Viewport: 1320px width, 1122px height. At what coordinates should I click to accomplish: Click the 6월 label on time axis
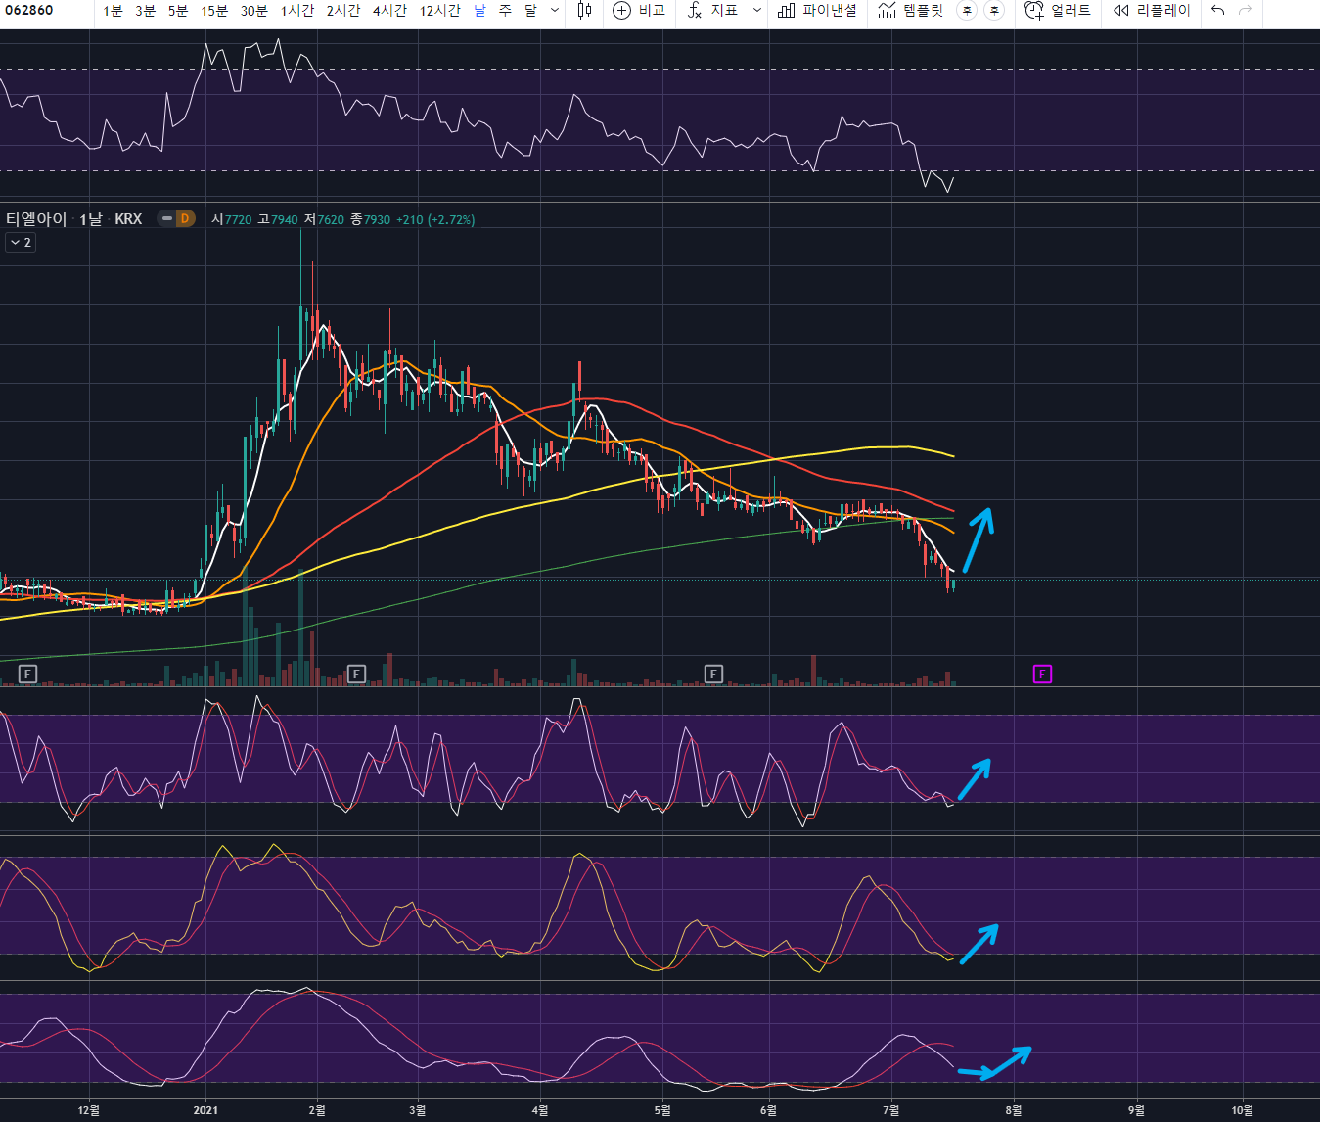pos(768,1110)
